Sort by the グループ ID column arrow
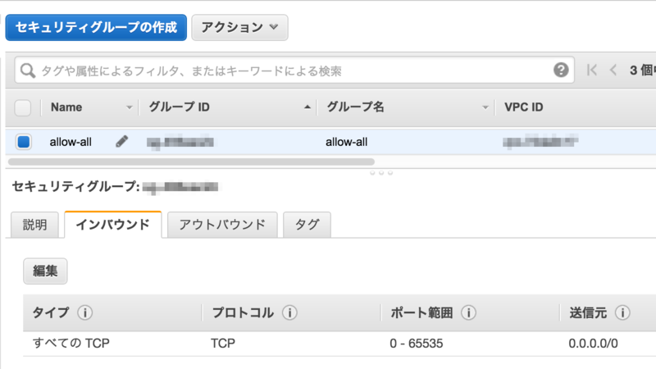The height and width of the screenshot is (369, 656). coord(307,107)
